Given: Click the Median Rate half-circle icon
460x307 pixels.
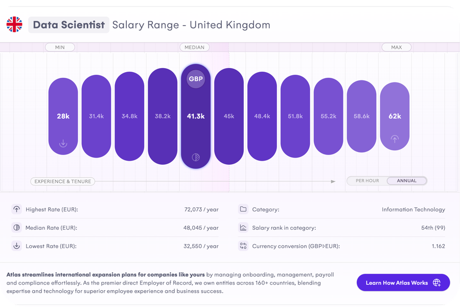Looking at the screenshot, I should (16, 228).
